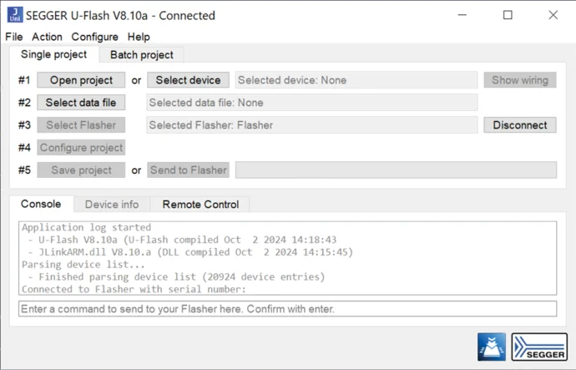Click the Select Flasher button
This screenshot has height=370, width=576.
(81, 125)
